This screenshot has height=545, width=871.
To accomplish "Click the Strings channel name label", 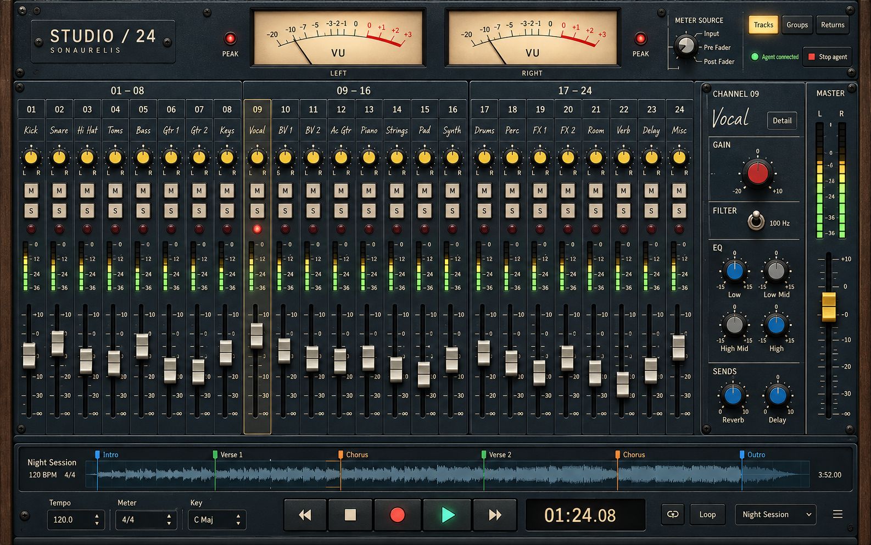I will tap(397, 130).
